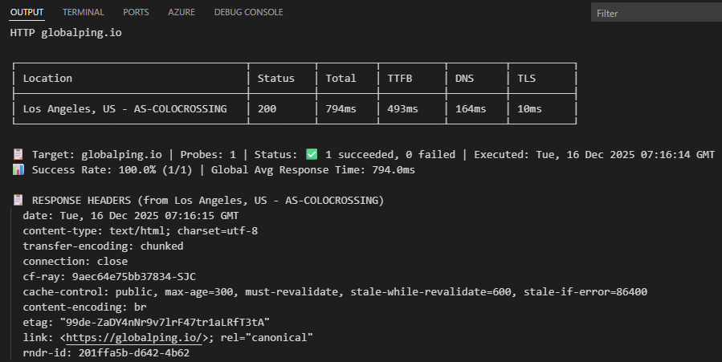This screenshot has height=362, width=722.
Task: Open the https://globalping.io/ canonical link
Action: coord(134,338)
